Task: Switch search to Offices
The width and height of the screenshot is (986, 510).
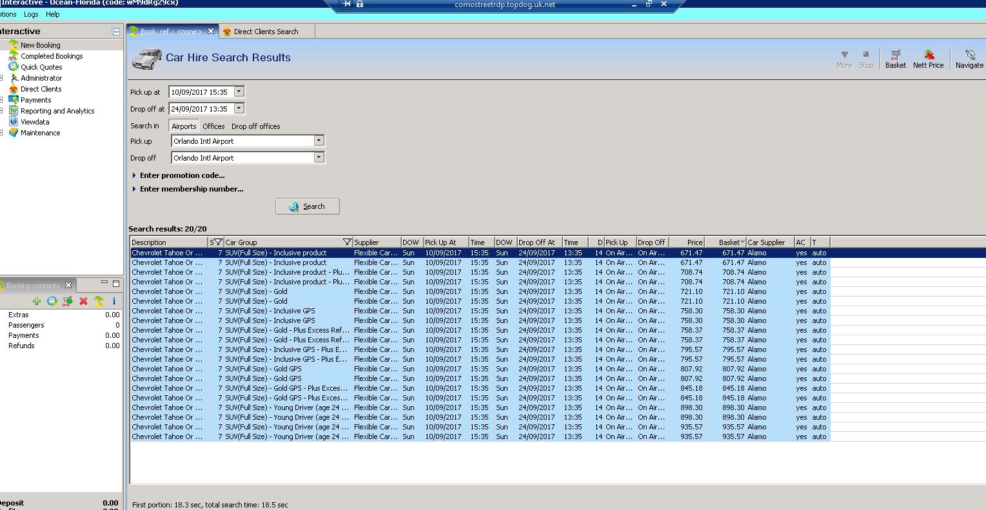Action: 213,126
